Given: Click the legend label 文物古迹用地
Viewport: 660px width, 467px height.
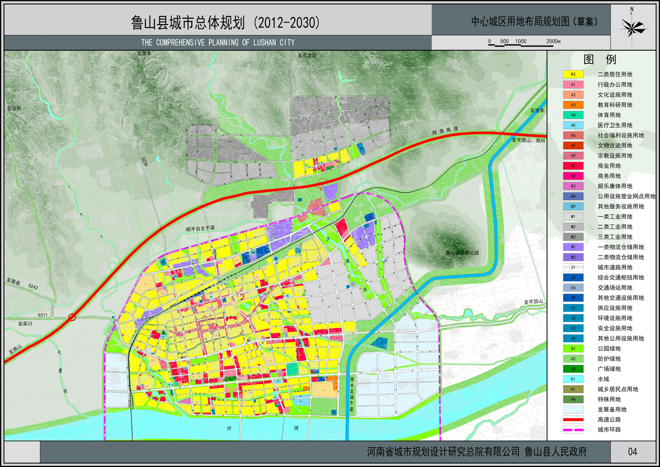Looking at the screenshot, I should click(x=615, y=145).
